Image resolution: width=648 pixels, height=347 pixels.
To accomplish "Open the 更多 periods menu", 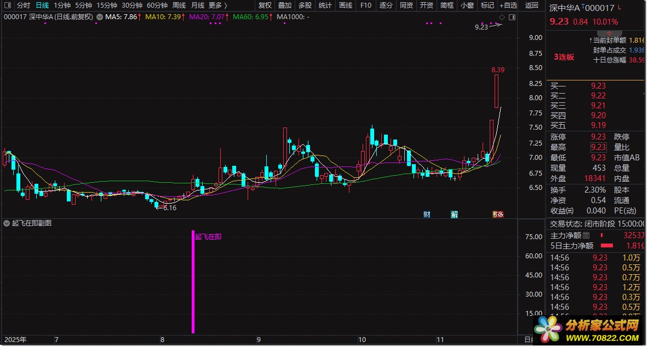I will coord(218,5).
